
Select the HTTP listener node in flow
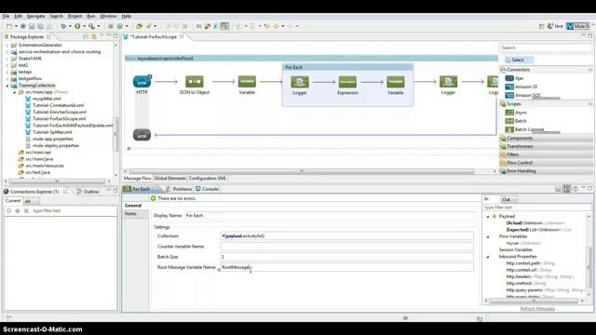pyautogui.click(x=142, y=82)
